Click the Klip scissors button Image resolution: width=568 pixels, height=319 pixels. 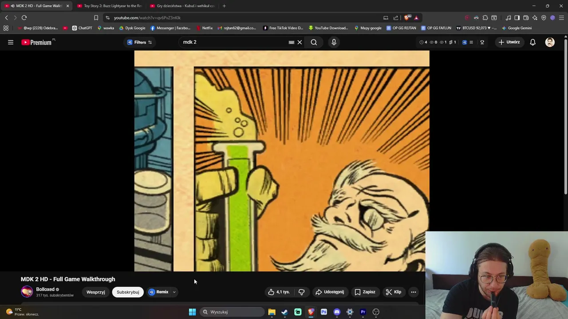coord(394,292)
